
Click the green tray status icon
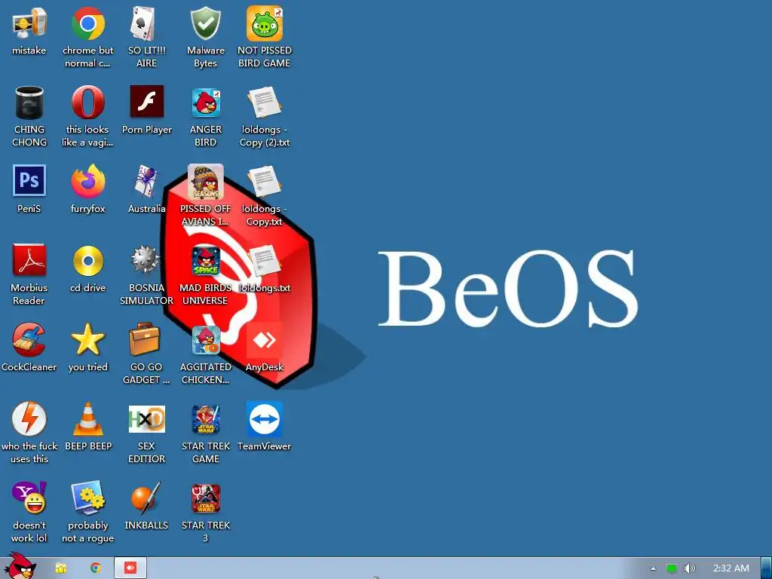coord(672,568)
